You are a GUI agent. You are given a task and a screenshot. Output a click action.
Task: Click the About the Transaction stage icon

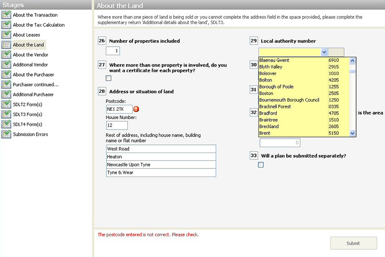coord(6,15)
